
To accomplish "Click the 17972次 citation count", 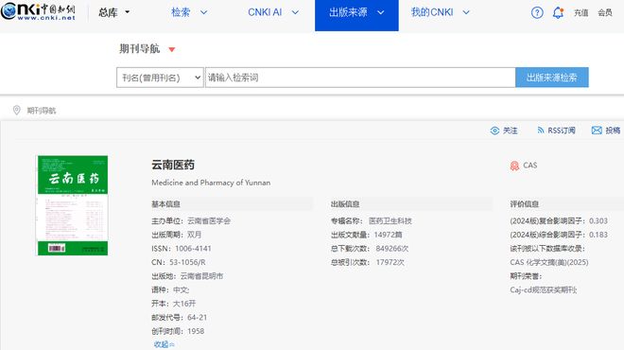I will point(390,262).
